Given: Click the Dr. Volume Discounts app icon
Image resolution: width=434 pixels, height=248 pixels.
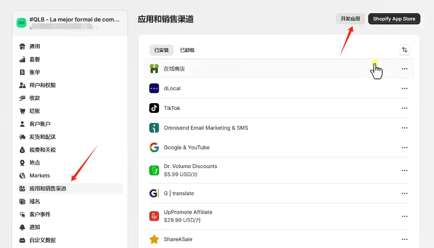Looking at the screenshot, I should coord(154,170).
